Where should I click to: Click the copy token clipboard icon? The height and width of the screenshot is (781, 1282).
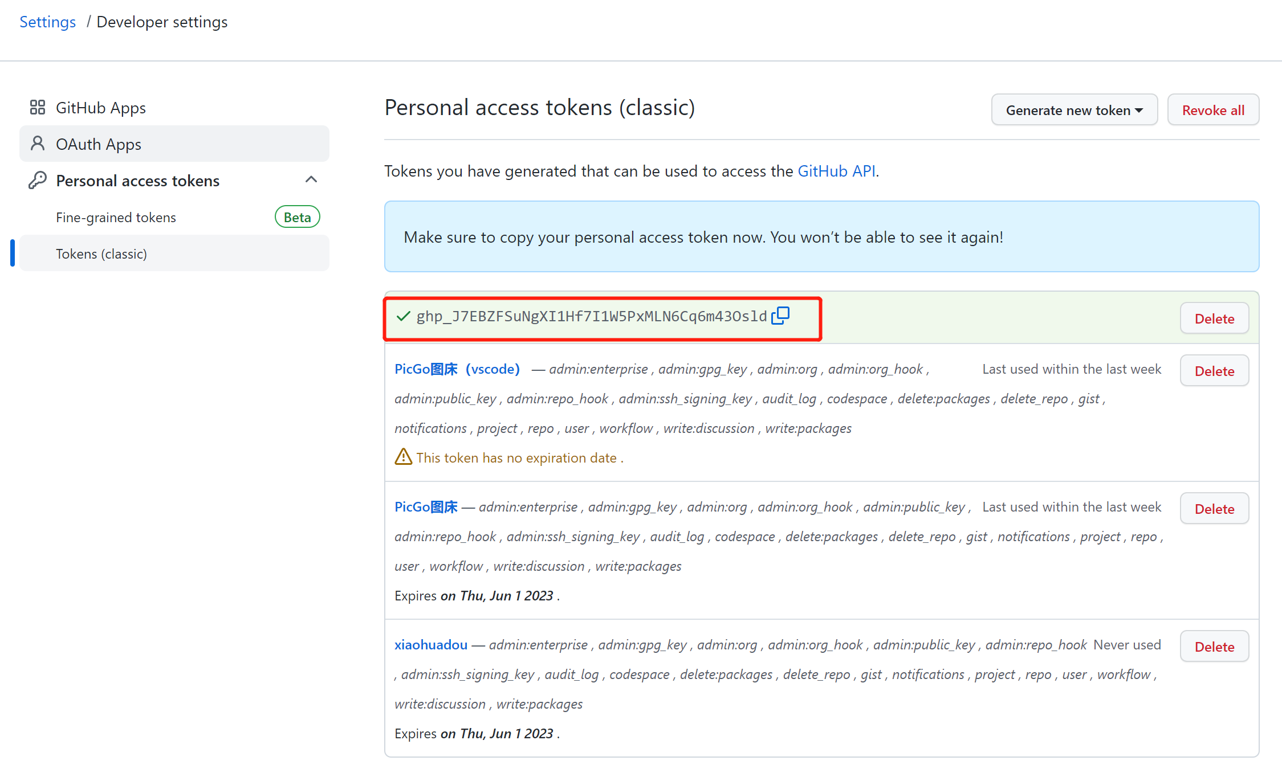click(780, 316)
